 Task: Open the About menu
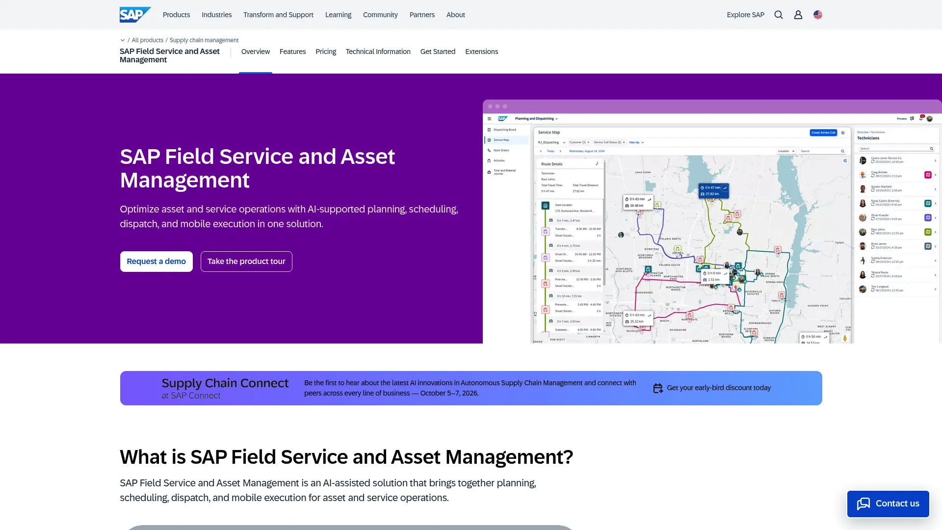[455, 15]
